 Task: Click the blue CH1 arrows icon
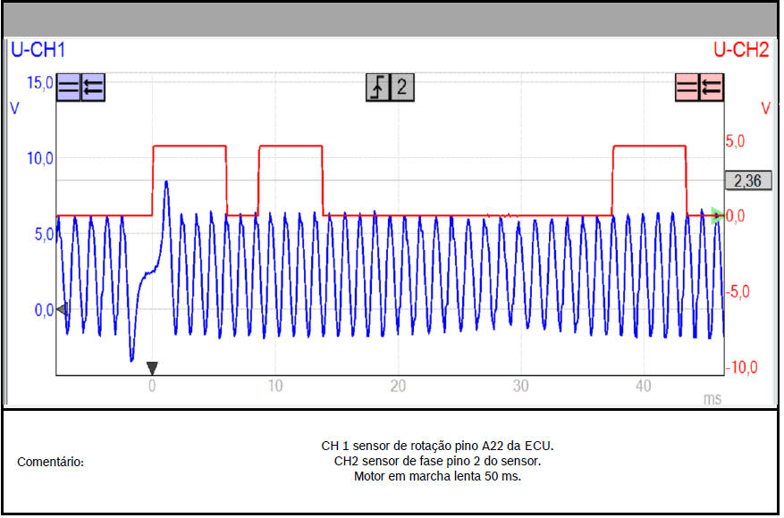93,88
